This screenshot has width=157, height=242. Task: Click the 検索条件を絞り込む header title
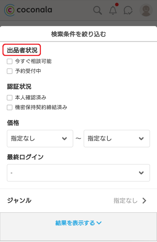tap(78, 34)
